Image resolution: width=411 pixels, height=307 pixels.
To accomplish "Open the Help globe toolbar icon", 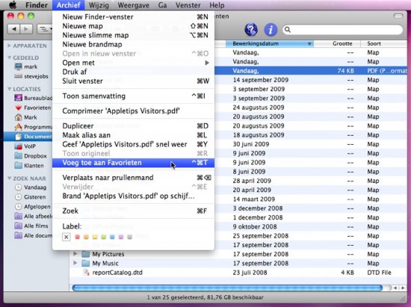I will [251, 29].
